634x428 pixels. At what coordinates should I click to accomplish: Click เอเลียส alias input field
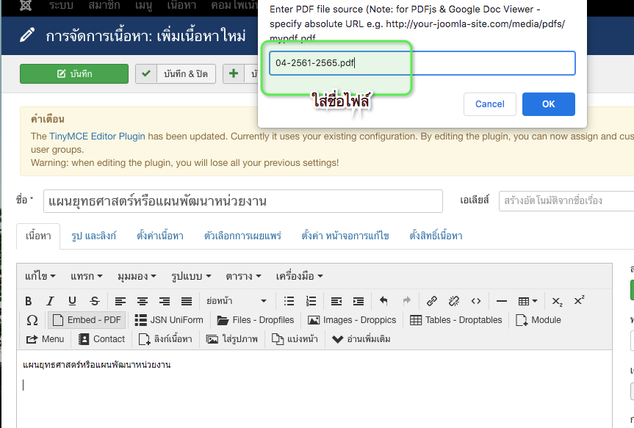pyautogui.click(x=566, y=201)
